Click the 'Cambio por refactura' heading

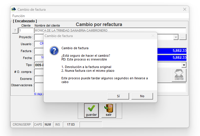click(99, 24)
